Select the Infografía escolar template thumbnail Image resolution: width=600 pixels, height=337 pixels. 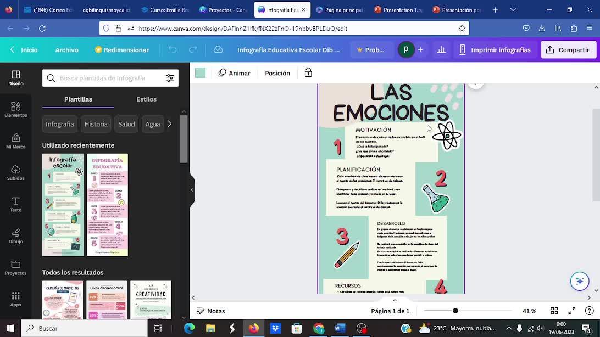click(63, 205)
